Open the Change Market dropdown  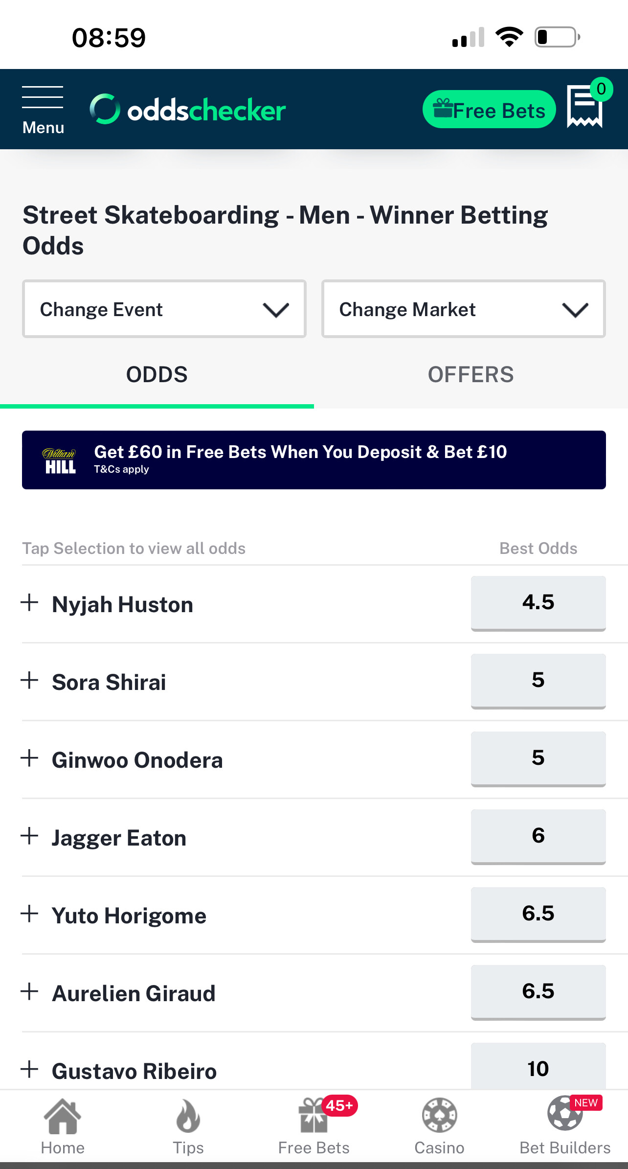463,309
